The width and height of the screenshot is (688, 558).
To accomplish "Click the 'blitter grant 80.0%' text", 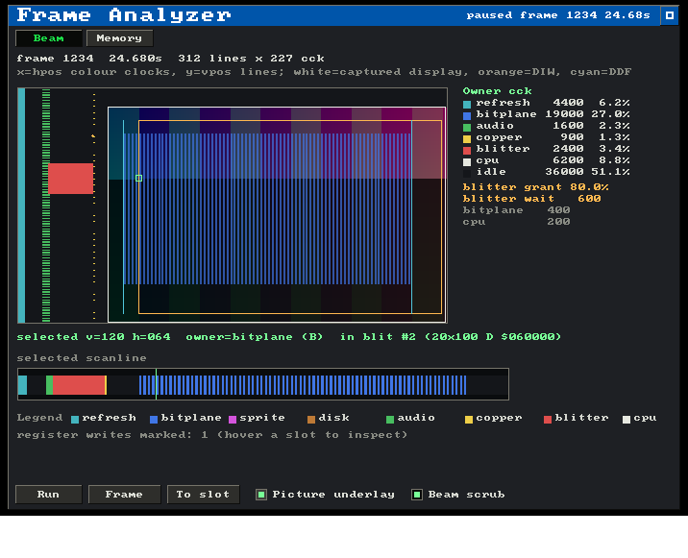I will point(535,187).
